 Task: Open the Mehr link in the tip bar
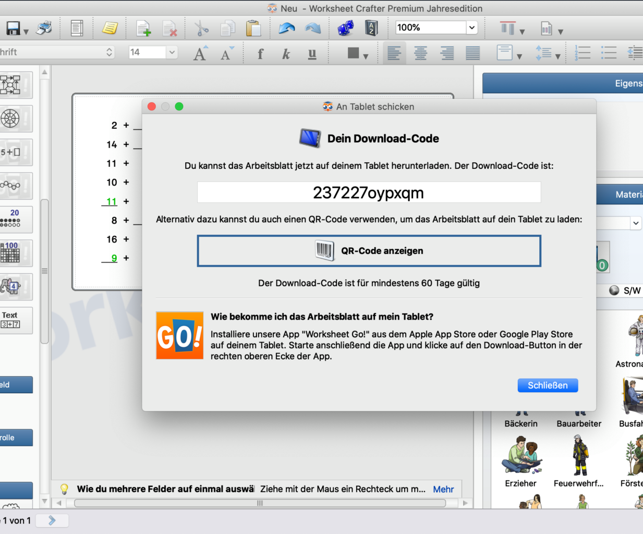[x=443, y=489]
